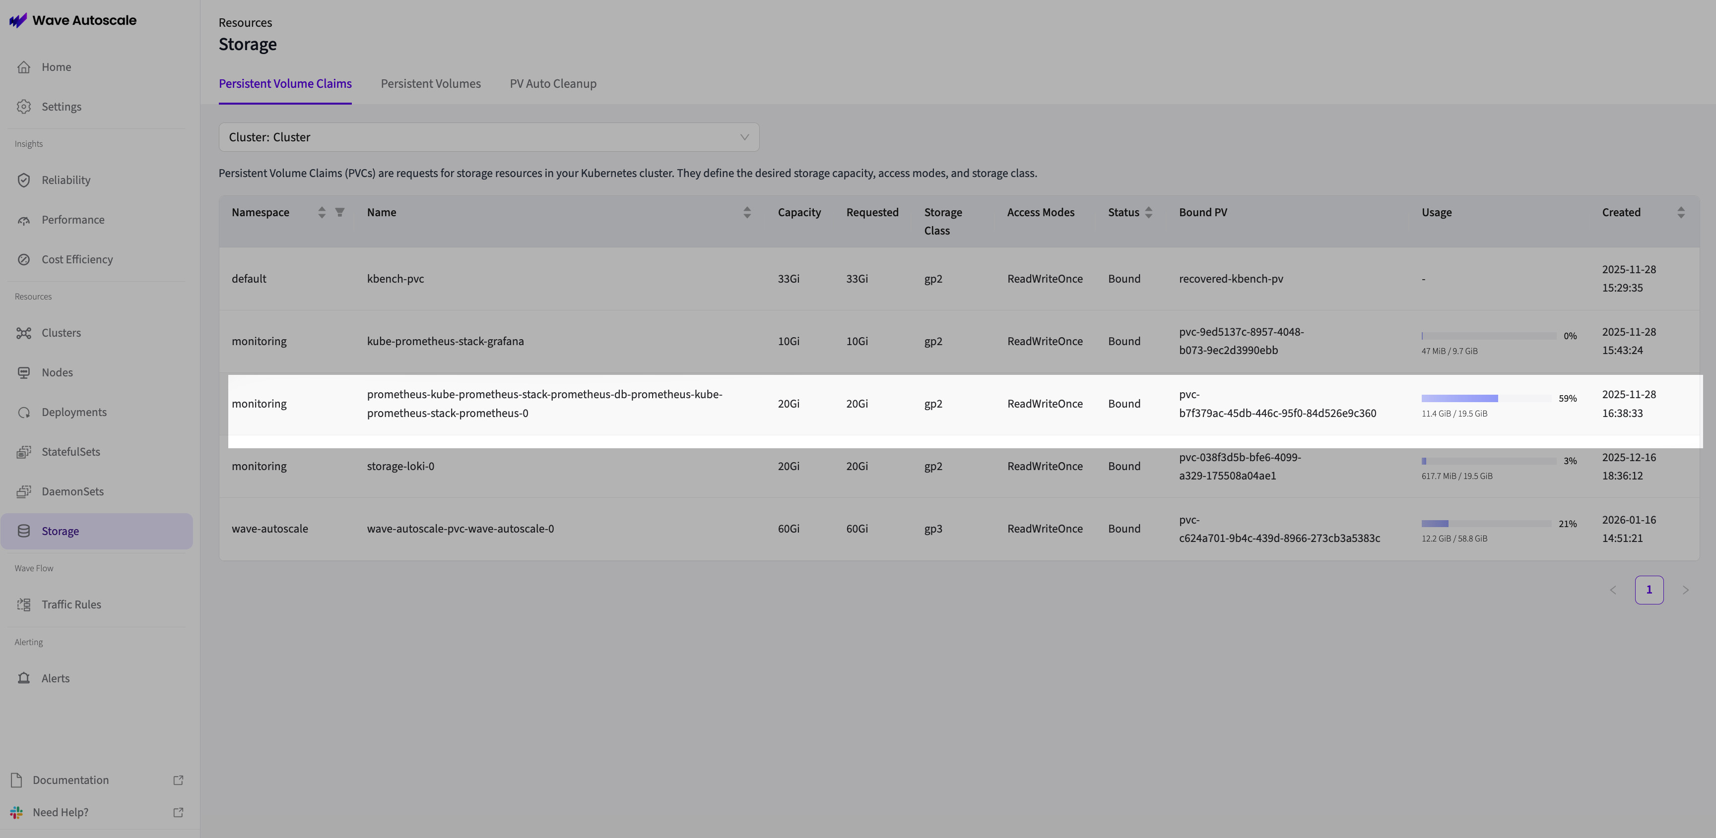Click the Reliability shield icon

(x=24, y=180)
